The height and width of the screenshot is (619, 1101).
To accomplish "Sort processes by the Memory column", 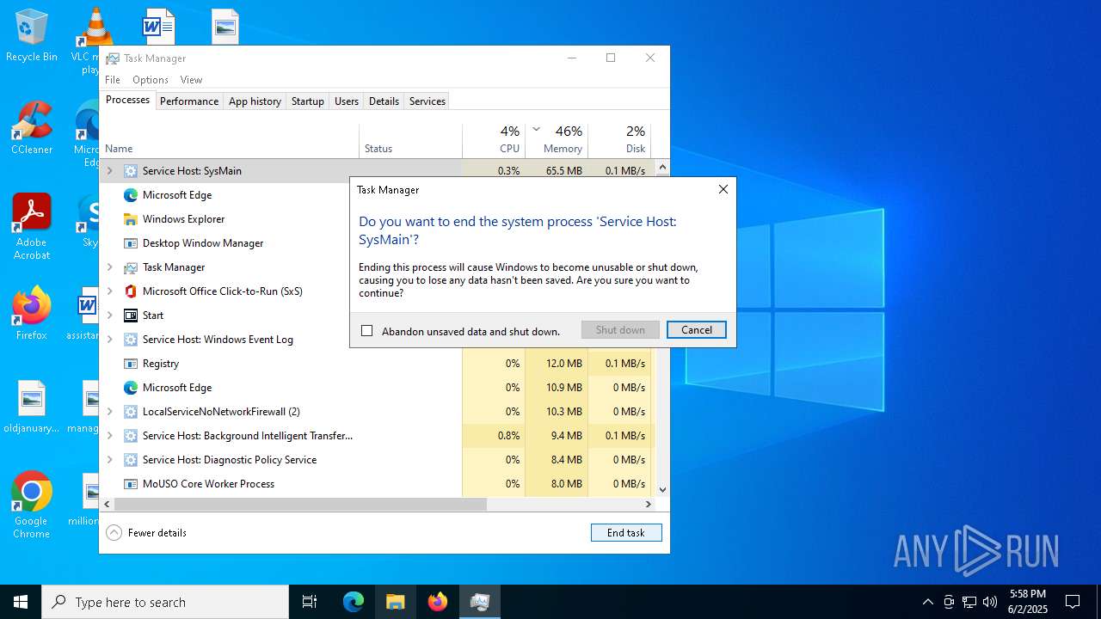I will tap(557, 140).
